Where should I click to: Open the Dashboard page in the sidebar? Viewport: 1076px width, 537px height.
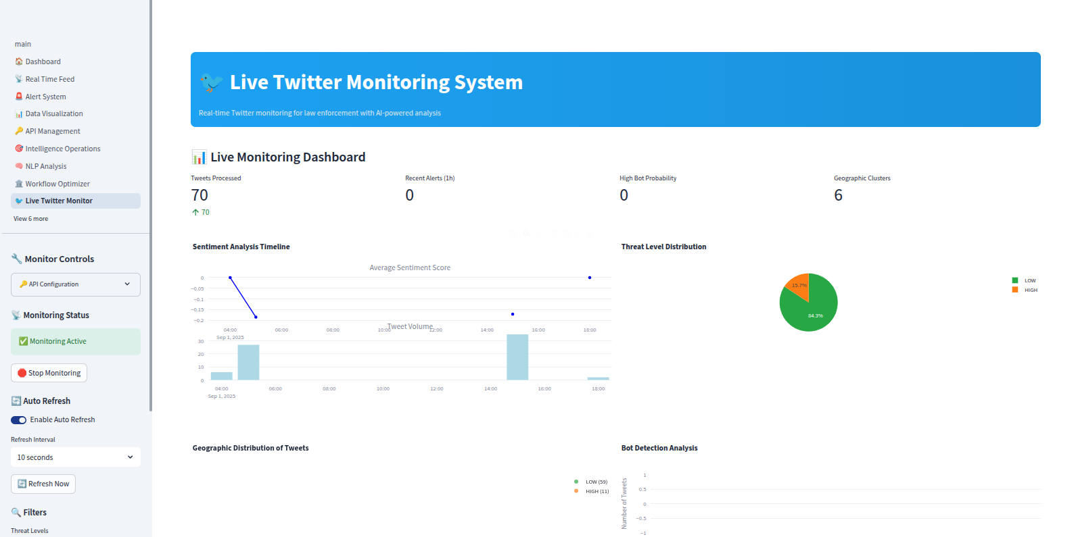coord(76,61)
